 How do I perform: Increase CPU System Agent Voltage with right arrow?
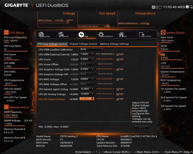coord(114,89)
